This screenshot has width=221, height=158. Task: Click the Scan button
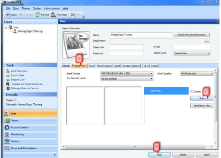(202, 98)
